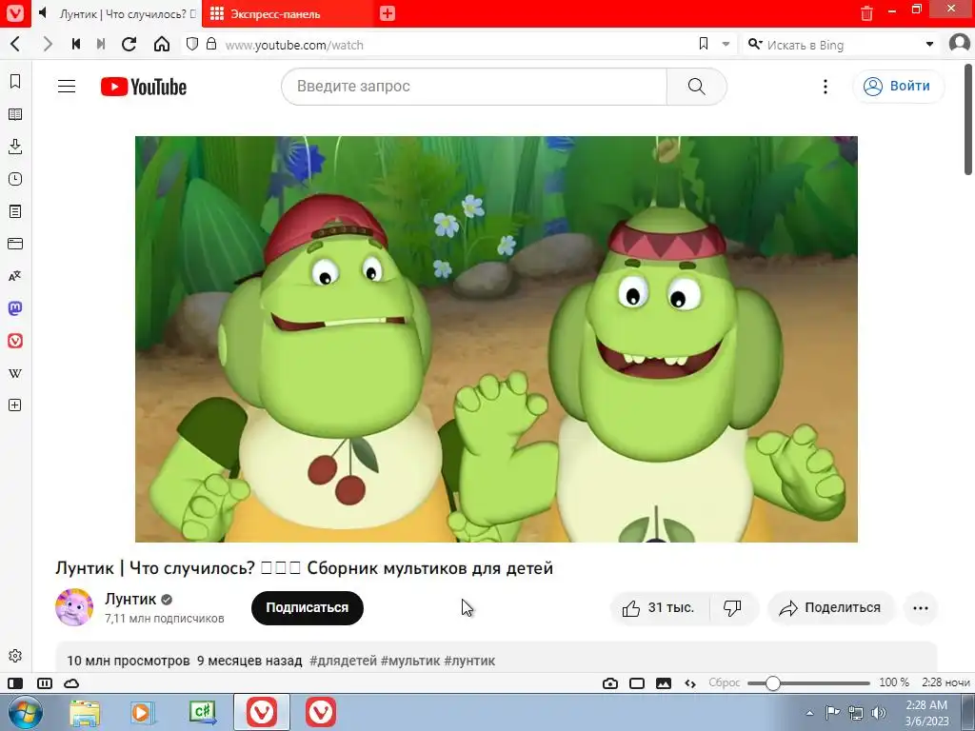The height and width of the screenshot is (731, 975).
Task: Open a new tab with plus button
Action: click(388, 13)
